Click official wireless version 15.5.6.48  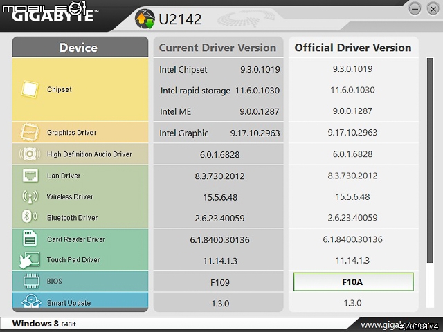tap(352, 196)
